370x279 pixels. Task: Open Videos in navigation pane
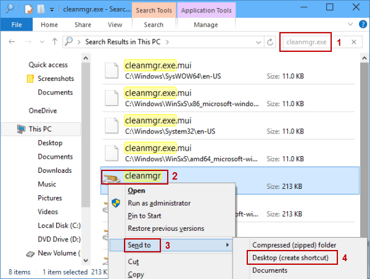(47, 212)
